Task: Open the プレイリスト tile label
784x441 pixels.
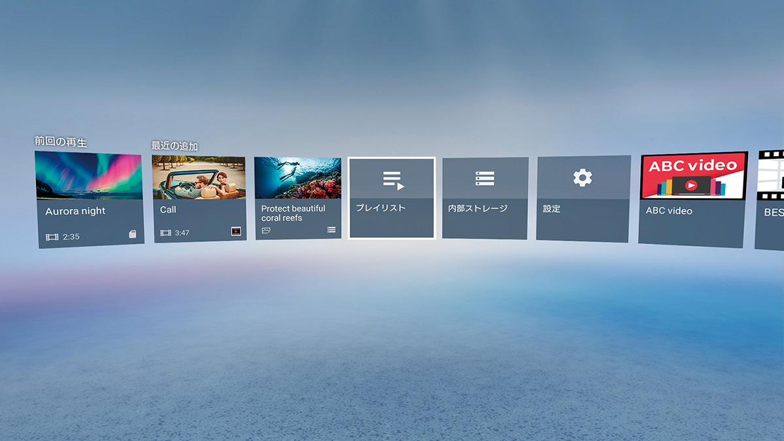Action: click(x=381, y=208)
